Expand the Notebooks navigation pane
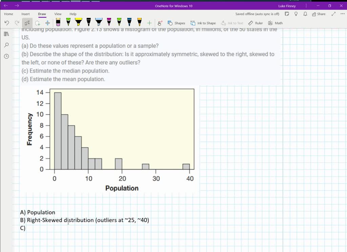The width and height of the screenshot is (347, 252). [x=6, y=34]
